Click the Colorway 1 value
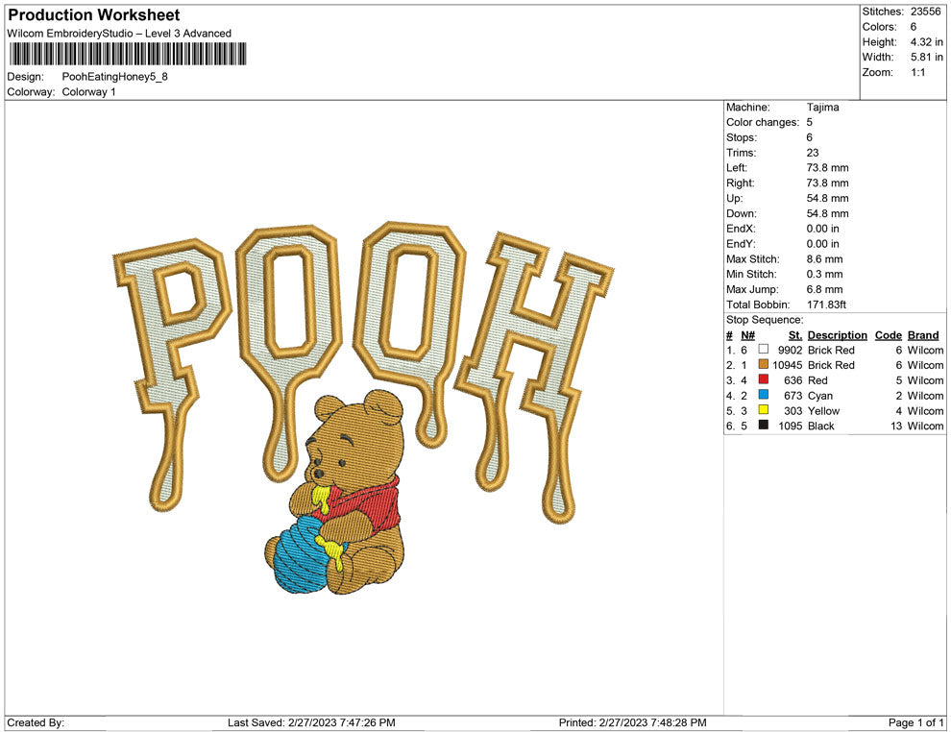This screenshot has width=951, height=732. click(88, 92)
